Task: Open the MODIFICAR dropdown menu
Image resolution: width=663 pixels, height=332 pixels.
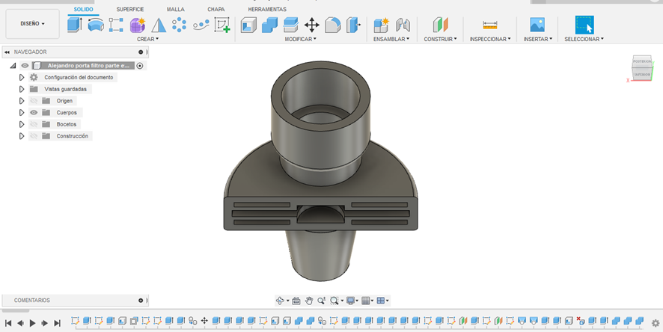Action: click(301, 39)
